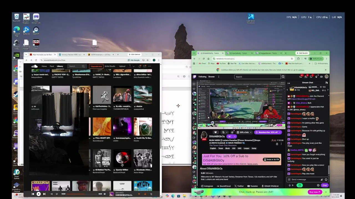Open Artist Studio link on SoundCloud

[110, 66]
